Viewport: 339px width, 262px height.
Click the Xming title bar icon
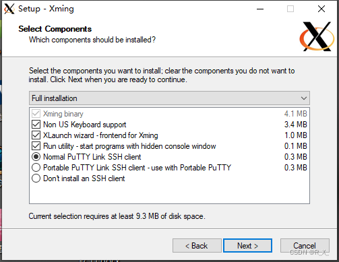(x=9, y=9)
